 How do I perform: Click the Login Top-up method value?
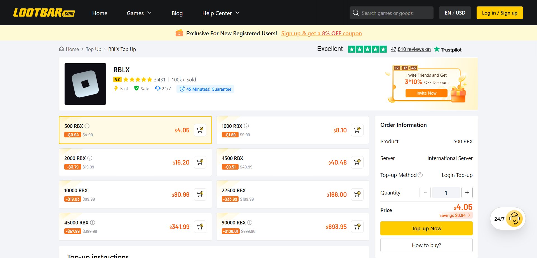(x=457, y=175)
